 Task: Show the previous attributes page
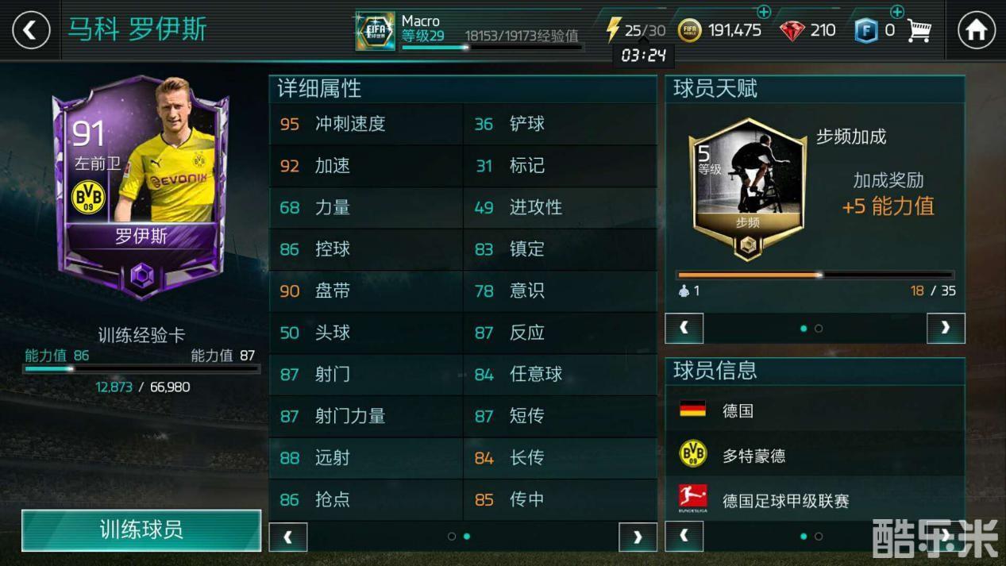pos(287,537)
